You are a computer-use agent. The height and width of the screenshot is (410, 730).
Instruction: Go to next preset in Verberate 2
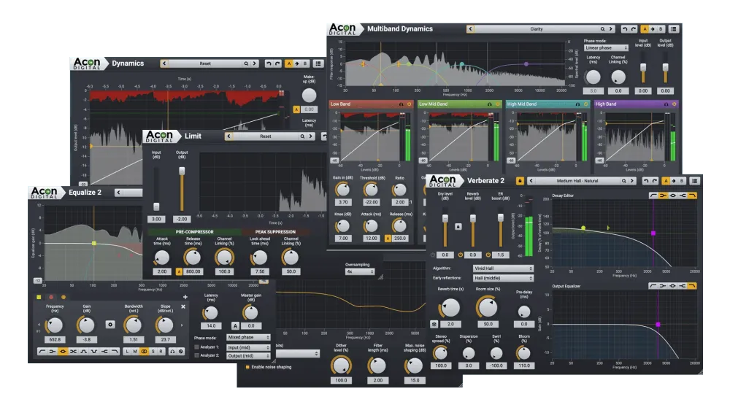[631, 181]
